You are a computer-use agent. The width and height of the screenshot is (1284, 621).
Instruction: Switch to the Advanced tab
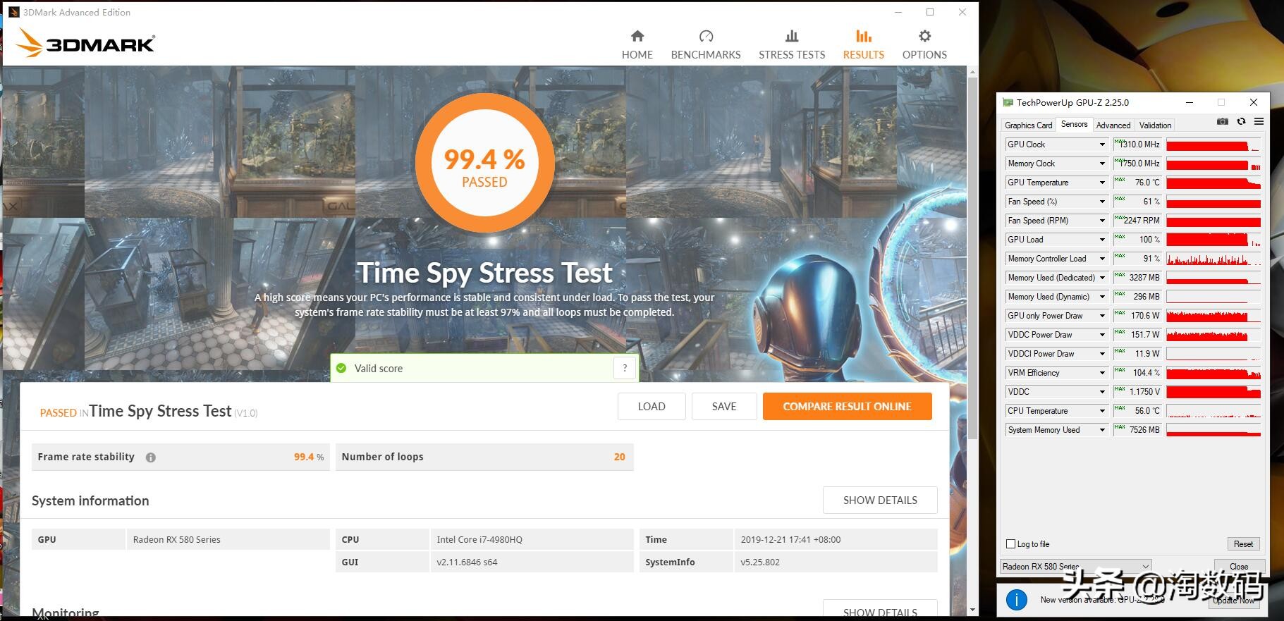(x=1113, y=125)
